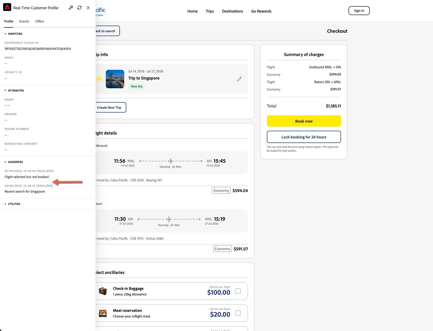Switch to the Events tab

pos(24,21)
